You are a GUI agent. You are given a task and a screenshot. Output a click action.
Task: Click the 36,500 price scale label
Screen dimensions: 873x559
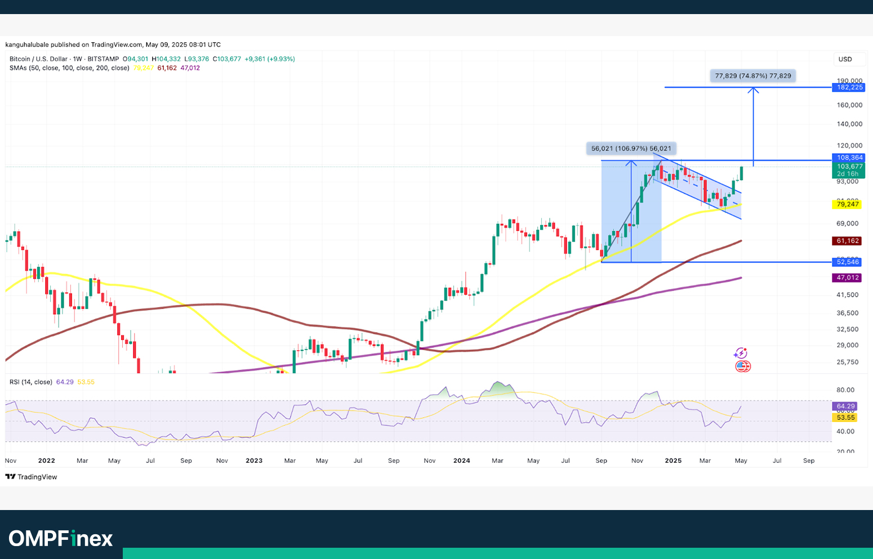(848, 313)
